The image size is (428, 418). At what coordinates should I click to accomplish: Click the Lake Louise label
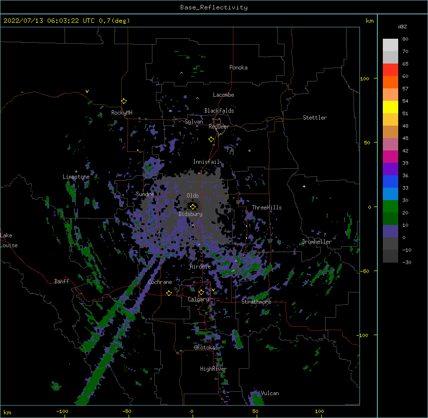tap(9, 240)
